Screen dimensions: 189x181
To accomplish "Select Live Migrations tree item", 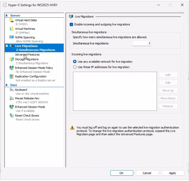I will pyautogui.click(x=34, y=48).
